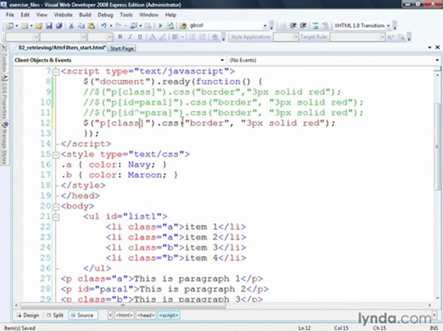Screen dimensions: 443x332
Task: Click the open documents list arrow
Action: 430,47
